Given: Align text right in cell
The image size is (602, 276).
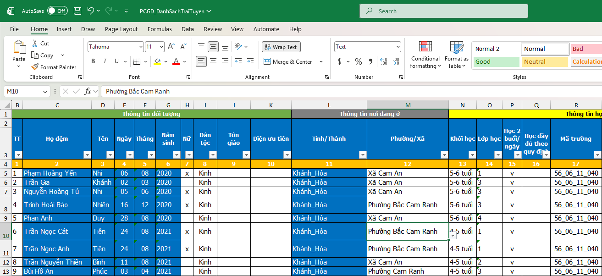Looking at the screenshot, I should [225, 61].
